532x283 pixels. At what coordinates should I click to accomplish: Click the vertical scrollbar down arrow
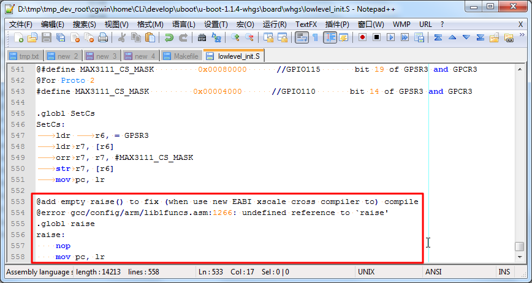click(520, 257)
